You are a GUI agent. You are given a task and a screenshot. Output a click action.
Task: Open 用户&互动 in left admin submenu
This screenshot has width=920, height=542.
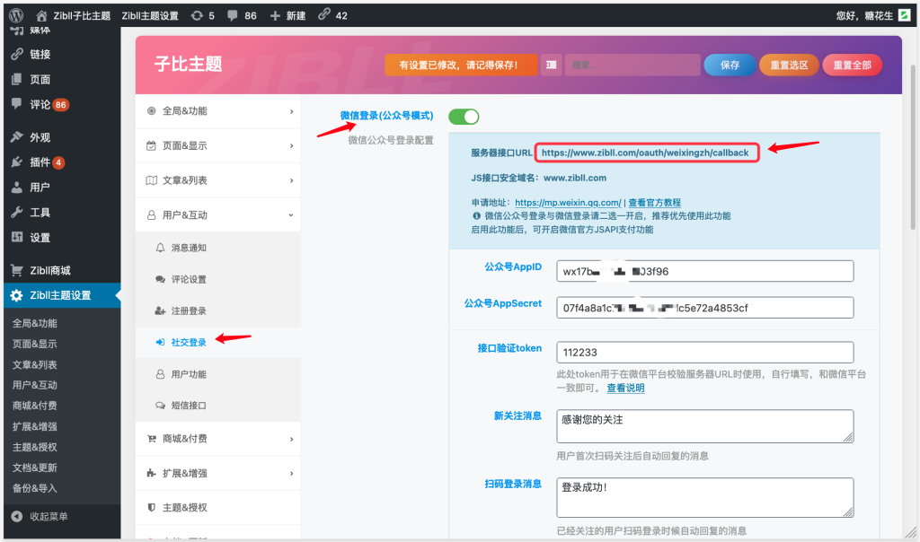[35, 385]
